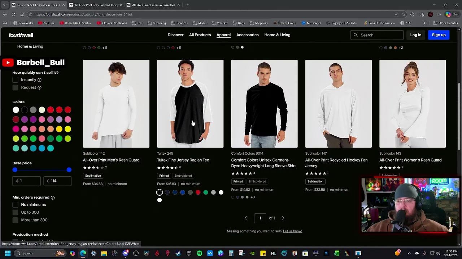The width and height of the screenshot is (462, 259).
Task: Click the YouTube bookmark
Action: 46,23
